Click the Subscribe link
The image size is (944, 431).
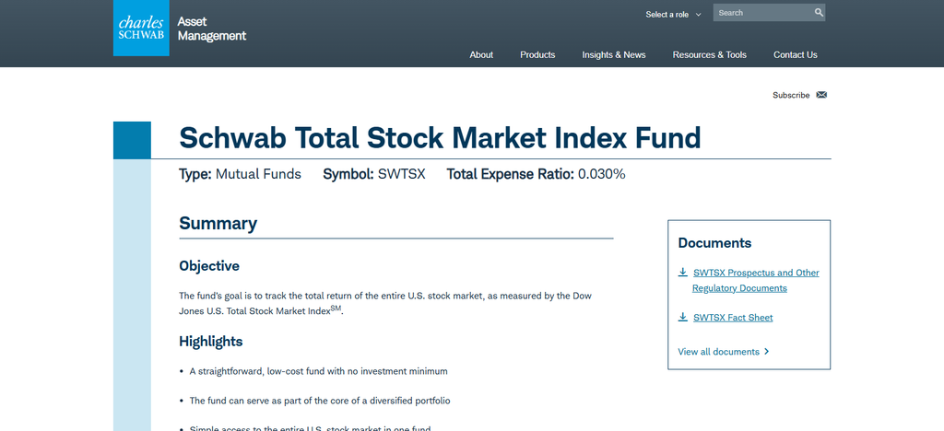tap(791, 95)
